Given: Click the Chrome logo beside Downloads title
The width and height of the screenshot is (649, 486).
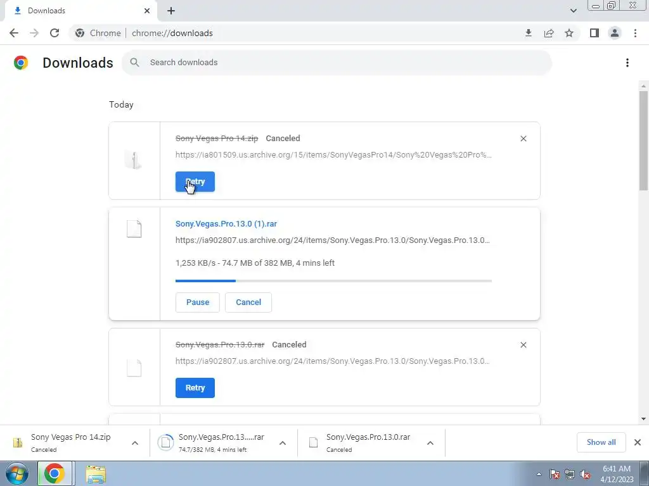Looking at the screenshot, I should click(x=21, y=63).
